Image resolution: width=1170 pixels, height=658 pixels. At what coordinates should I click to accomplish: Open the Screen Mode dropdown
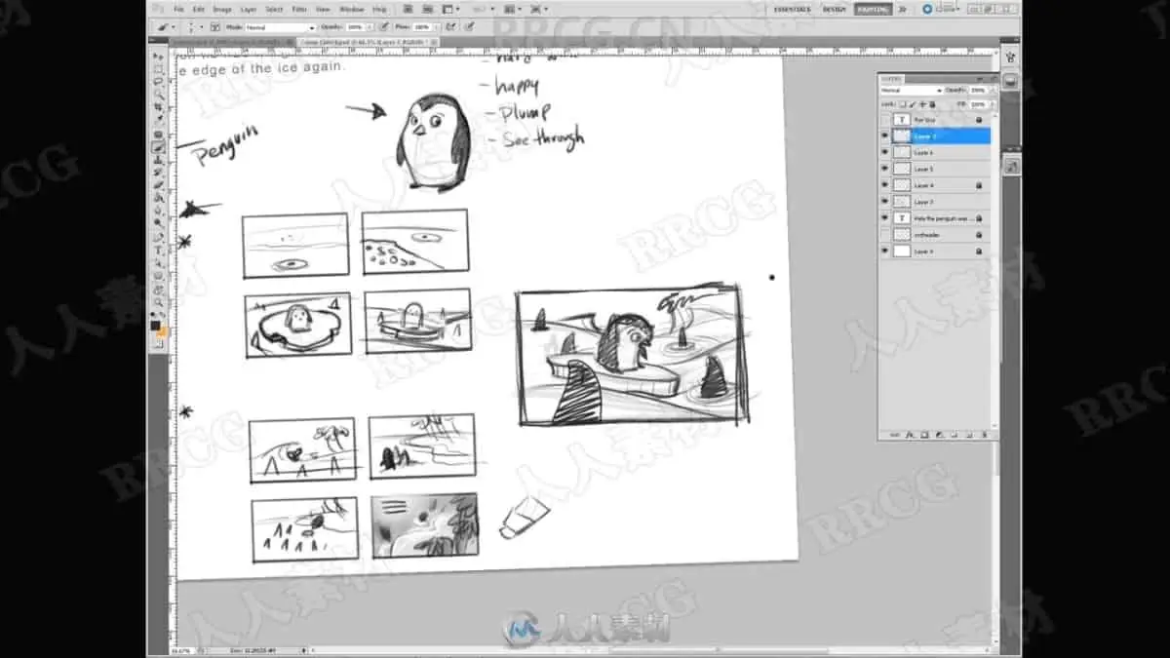tap(538, 9)
